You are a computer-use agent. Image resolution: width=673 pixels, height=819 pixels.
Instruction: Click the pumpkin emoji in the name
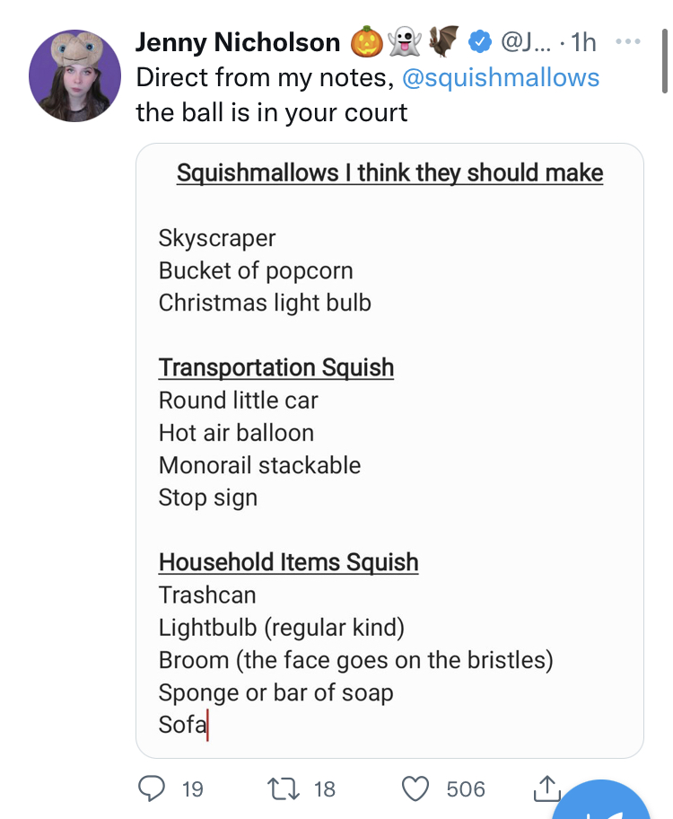tap(366, 42)
